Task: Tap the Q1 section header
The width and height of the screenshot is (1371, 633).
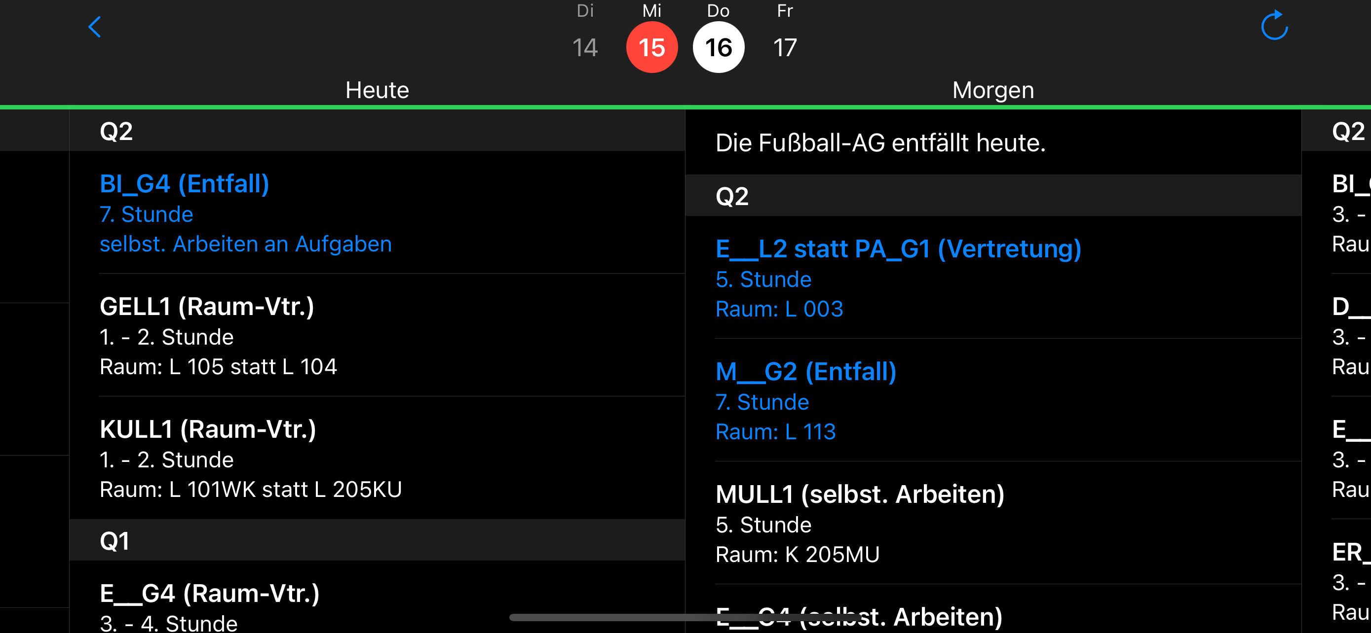Action: coord(377,540)
